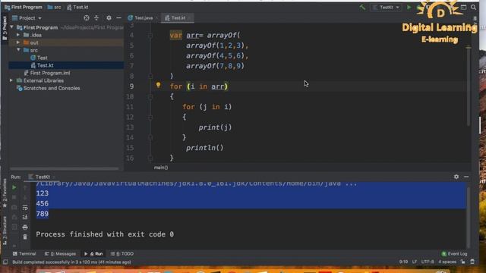Screen dimensions: 486x273
Task: Select Scratches and Consoles node
Action: point(49,88)
